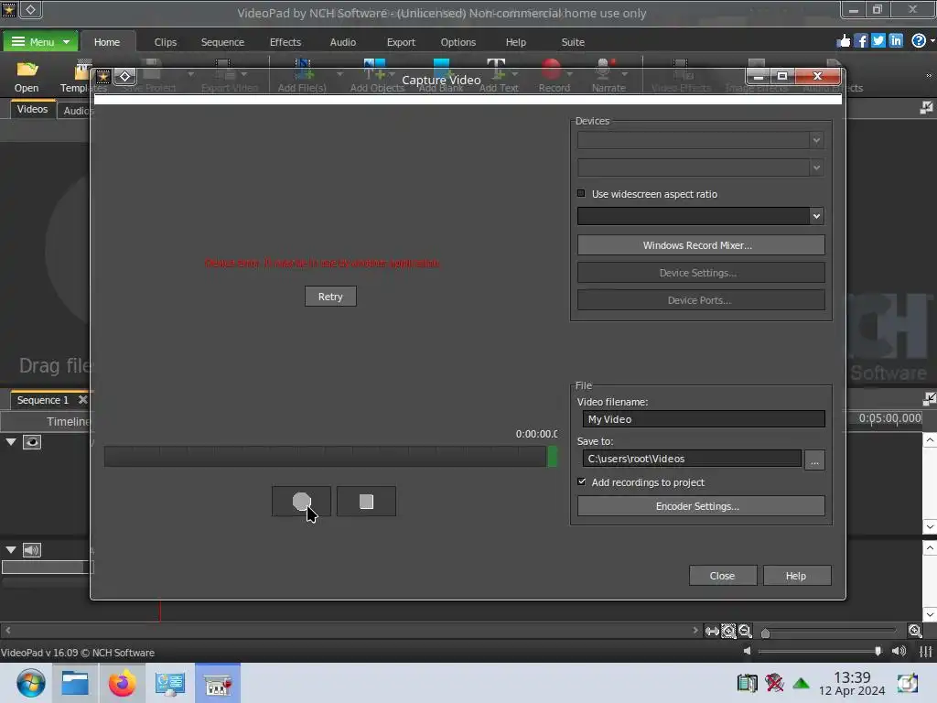Stop capture with the square stop button
937x703 pixels.
pyautogui.click(x=366, y=501)
